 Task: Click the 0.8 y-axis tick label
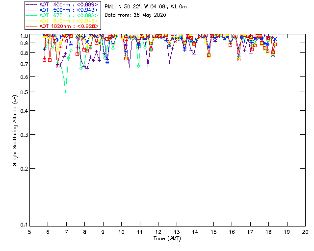click(24, 53)
